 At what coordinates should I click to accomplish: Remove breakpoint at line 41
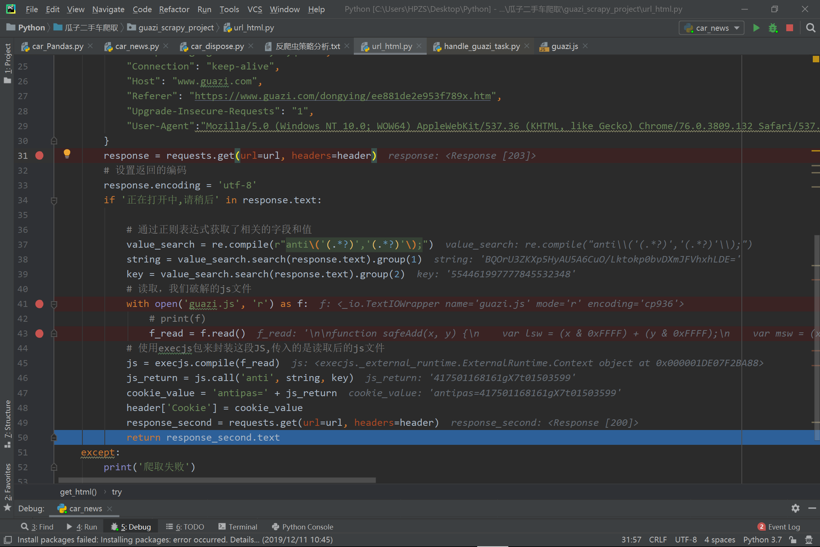click(39, 304)
